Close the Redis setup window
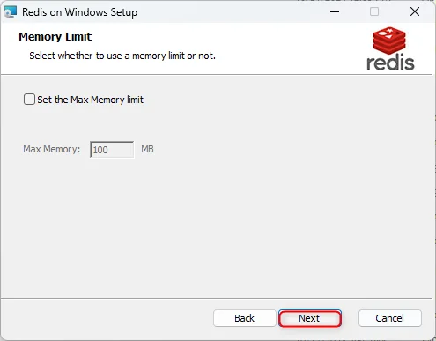Screen dimensions: 436x341 pyautogui.click(x=415, y=11)
